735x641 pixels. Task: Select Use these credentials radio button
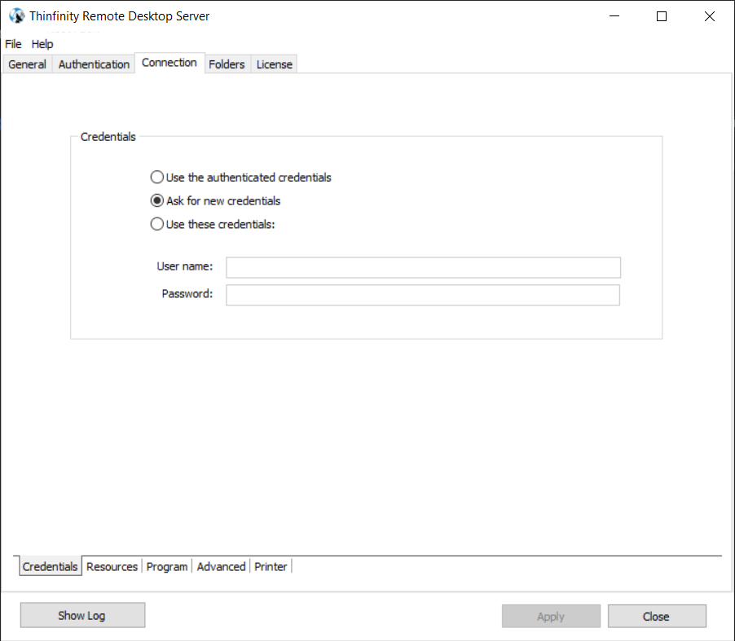213,224
